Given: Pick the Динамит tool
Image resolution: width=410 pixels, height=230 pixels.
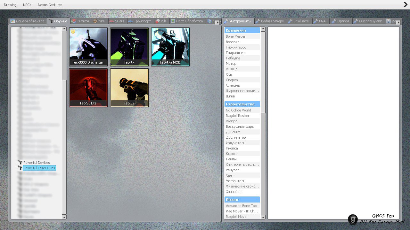Looking at the screenshot, I should pos(242,132).
